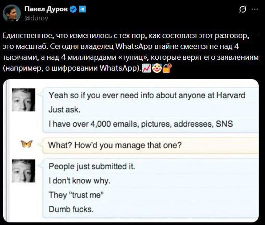265x225 pixels.
Task: Click the "Dumb fucks." message line
Action: click(71, 209)
